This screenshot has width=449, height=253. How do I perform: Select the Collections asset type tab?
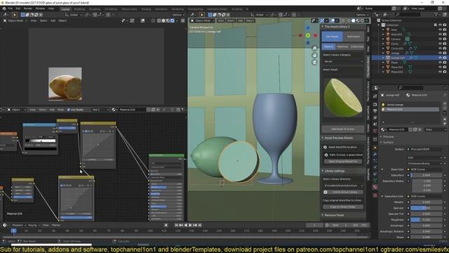click(357, 46)
